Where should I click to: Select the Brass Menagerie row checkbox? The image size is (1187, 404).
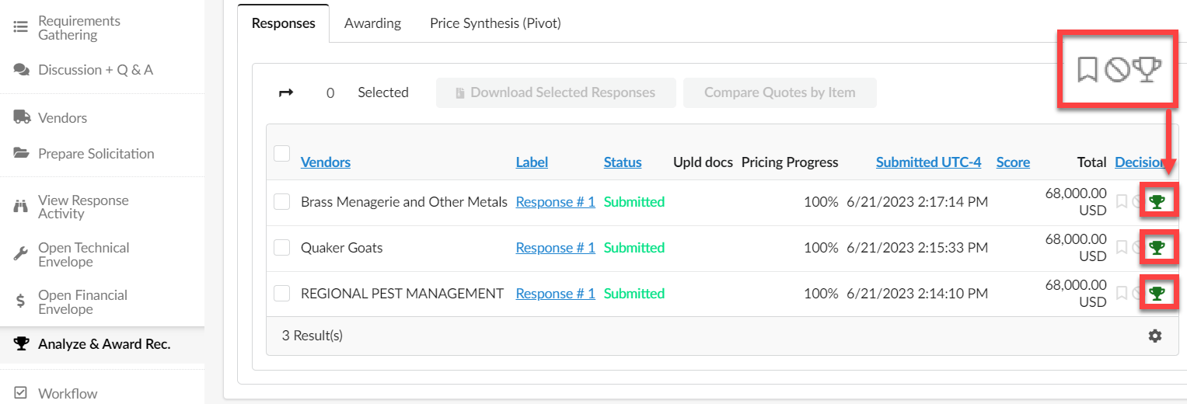[x=281, y=202]
